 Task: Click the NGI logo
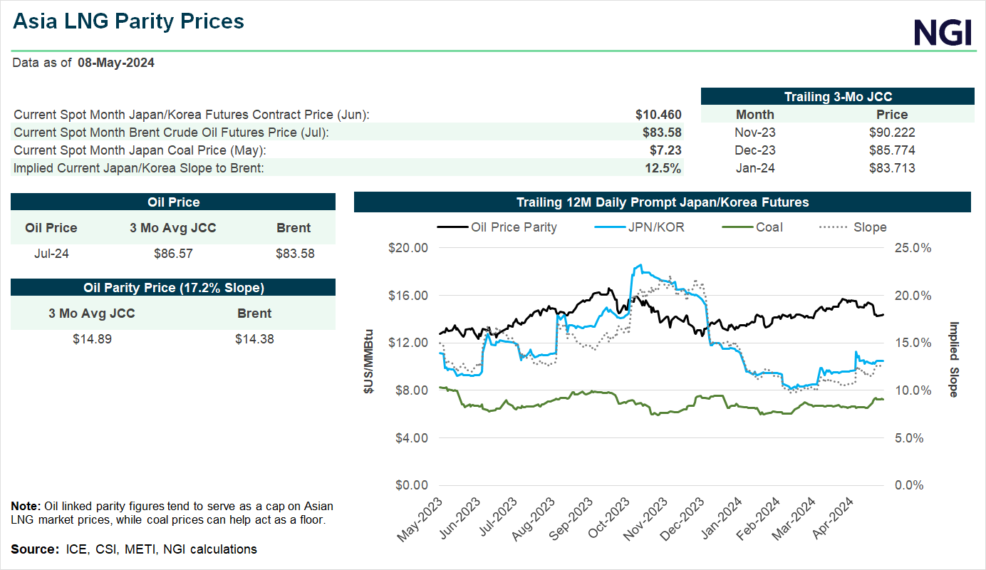943,33
